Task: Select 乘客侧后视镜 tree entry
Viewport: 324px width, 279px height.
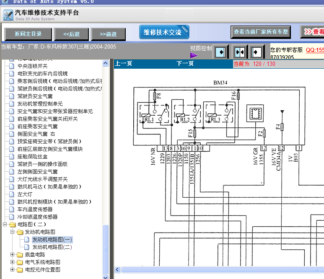Action: pos(60,81)
